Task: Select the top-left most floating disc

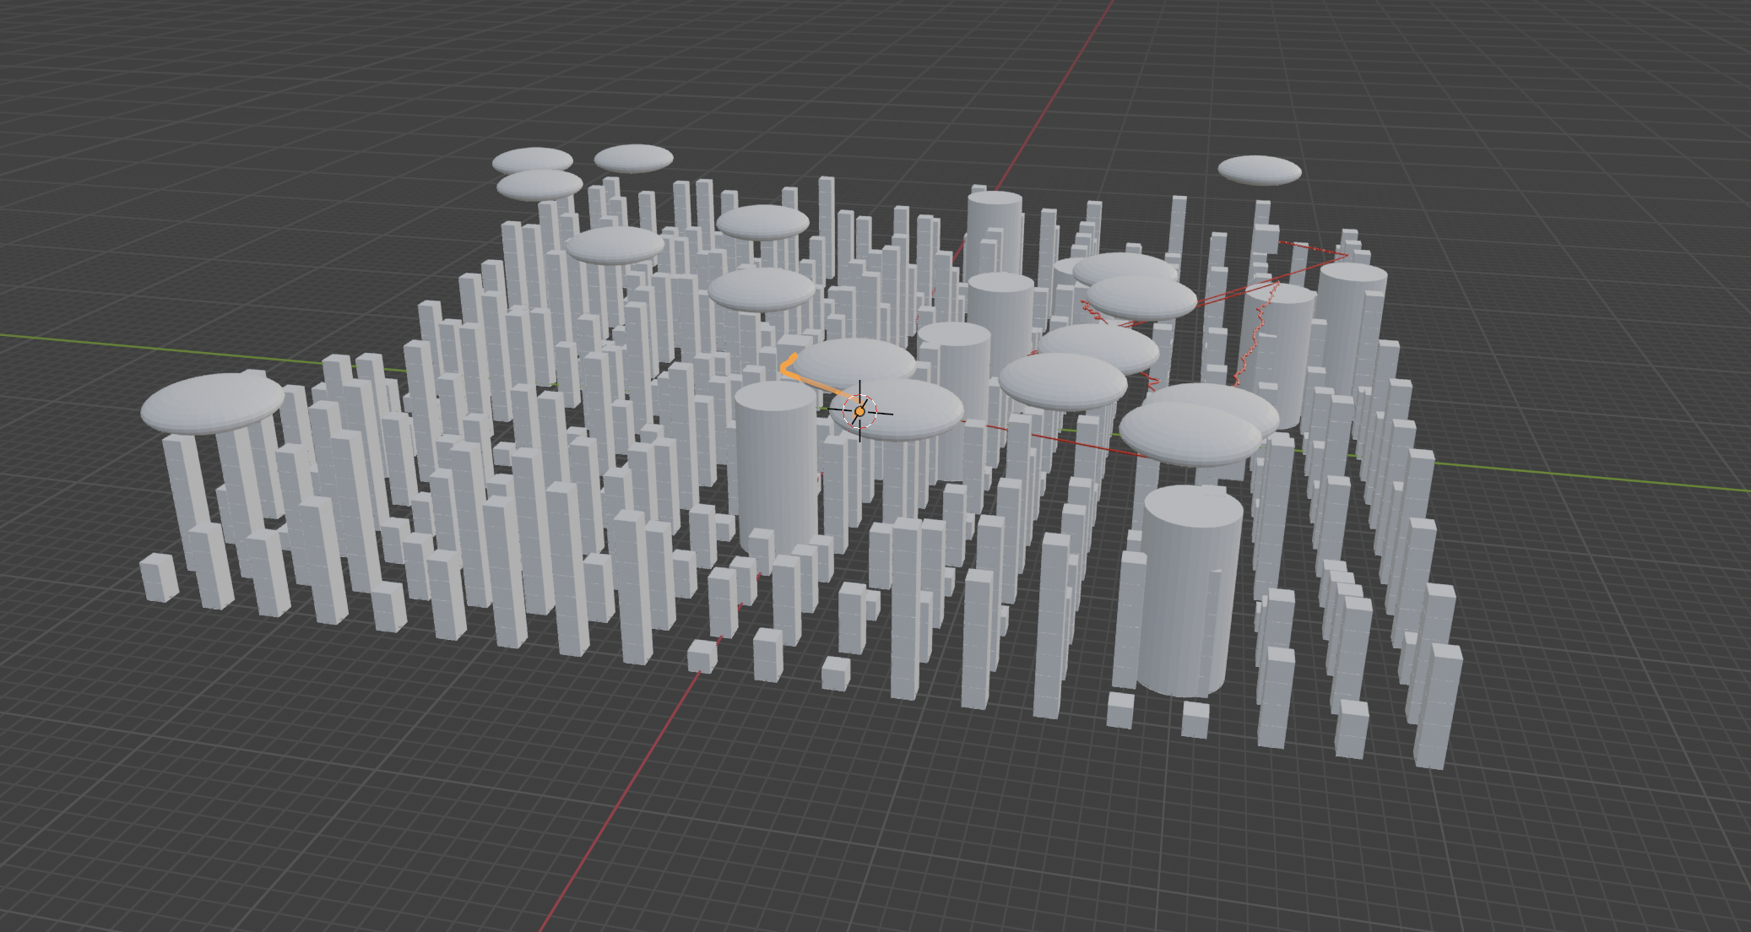Action: pyautogui.click(x=532, y=160)
